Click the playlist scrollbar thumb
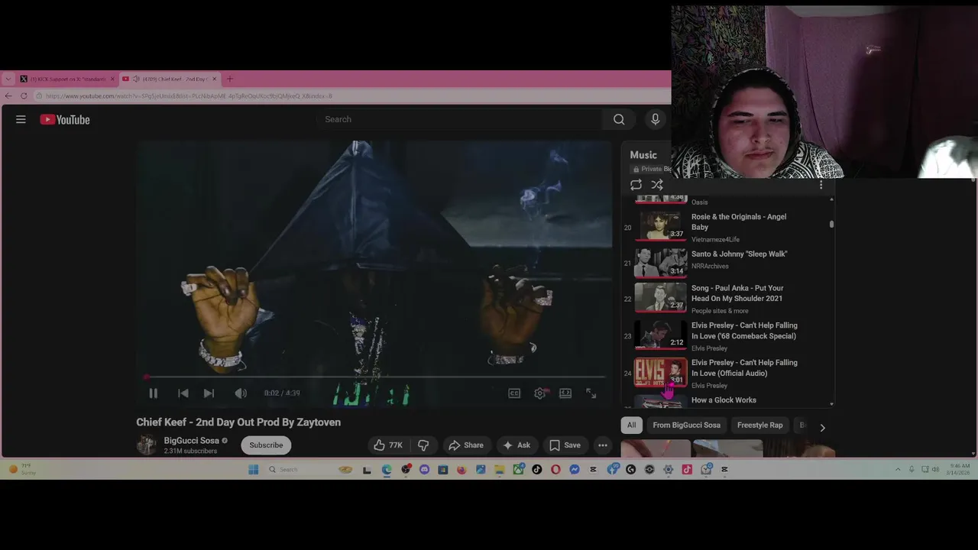This screenshot has width=978, height=550. point(831,224)
